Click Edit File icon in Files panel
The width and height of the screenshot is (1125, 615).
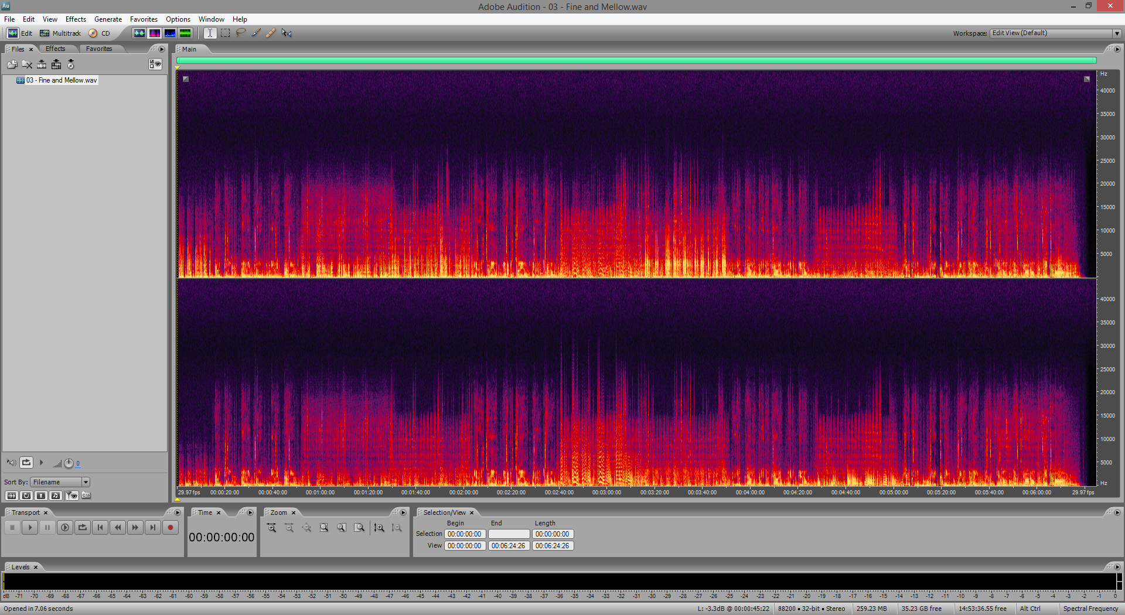[42, 64]
